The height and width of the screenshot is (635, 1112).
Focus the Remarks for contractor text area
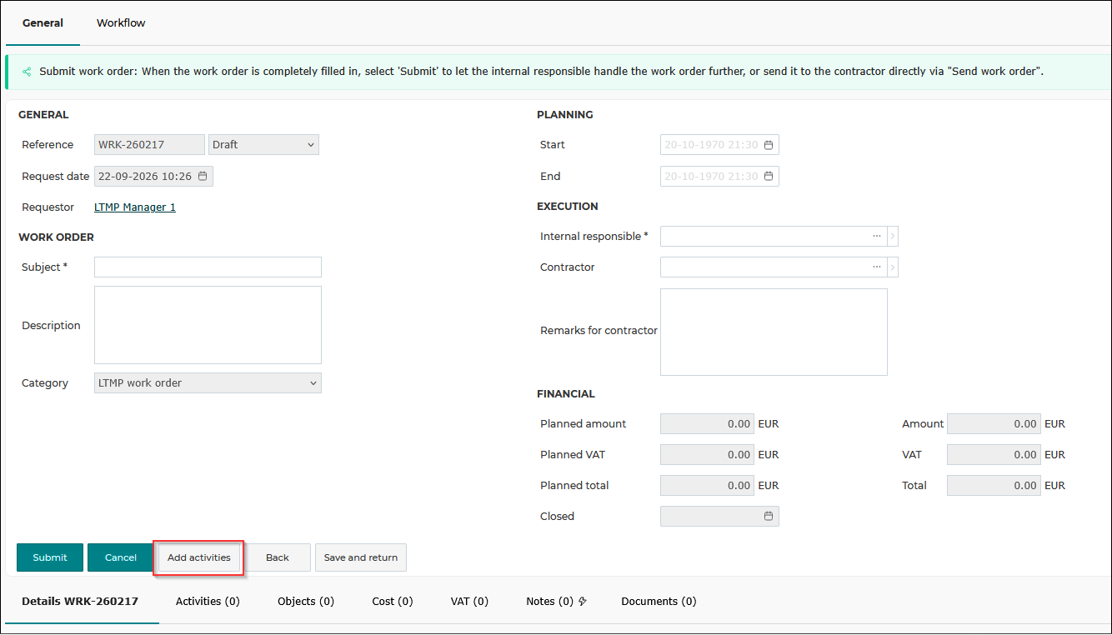774,332
